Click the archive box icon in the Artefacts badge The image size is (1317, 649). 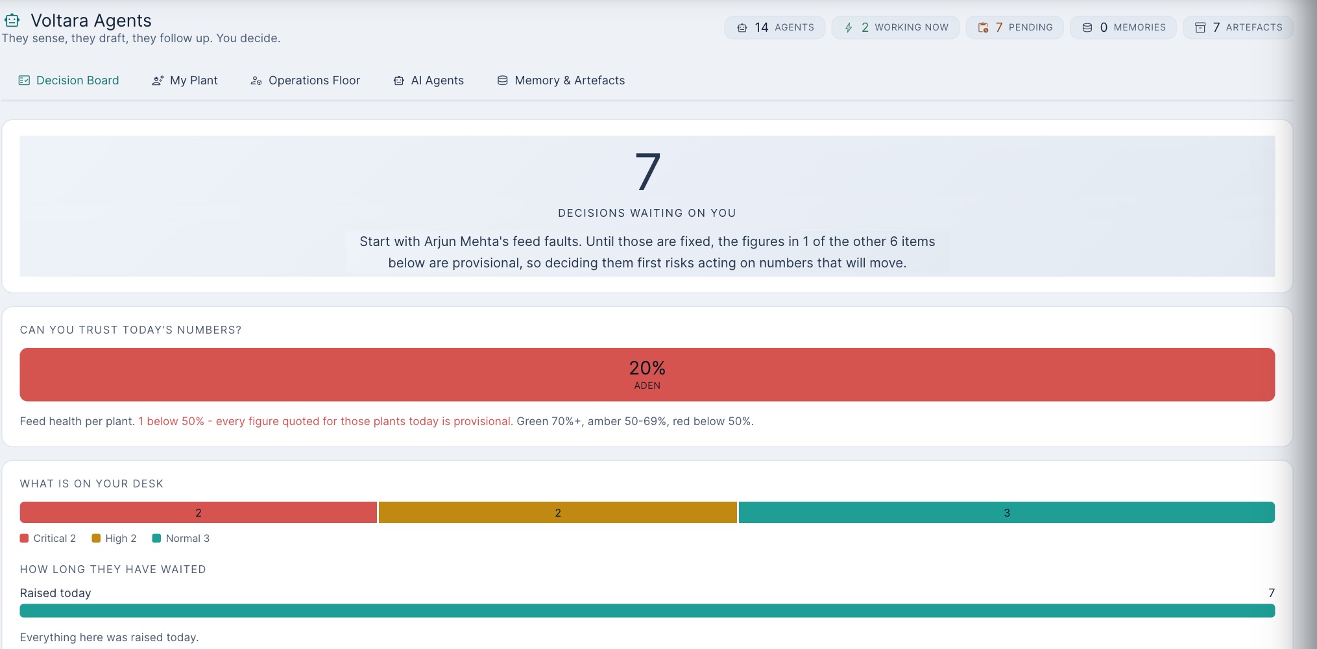[x=1200, y=28]
